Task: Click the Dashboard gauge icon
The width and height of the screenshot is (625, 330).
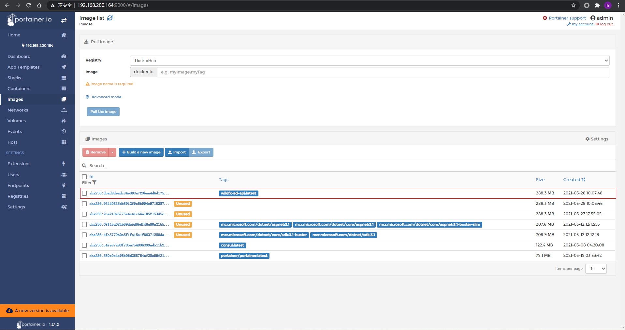Action: [x=64, y=56]
